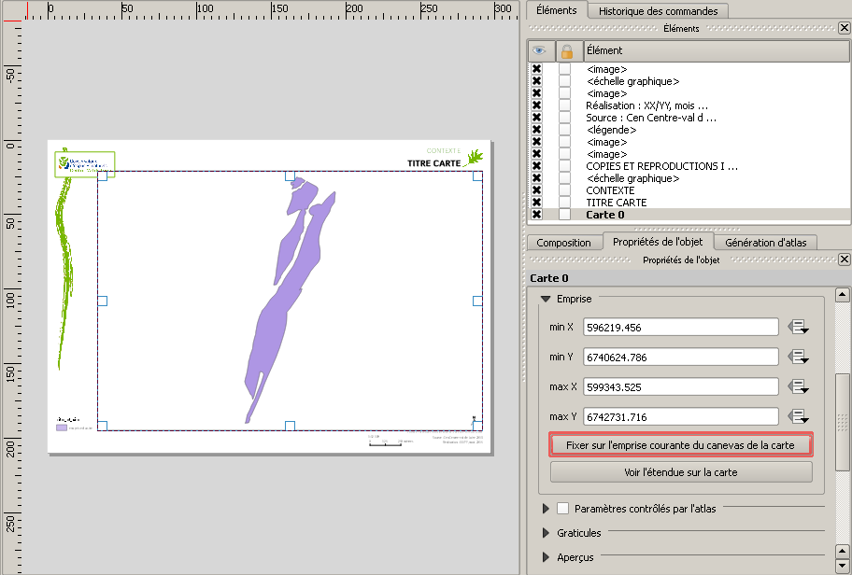Open data-defined override for min X

pyautogui.click(x=798, y=327)
